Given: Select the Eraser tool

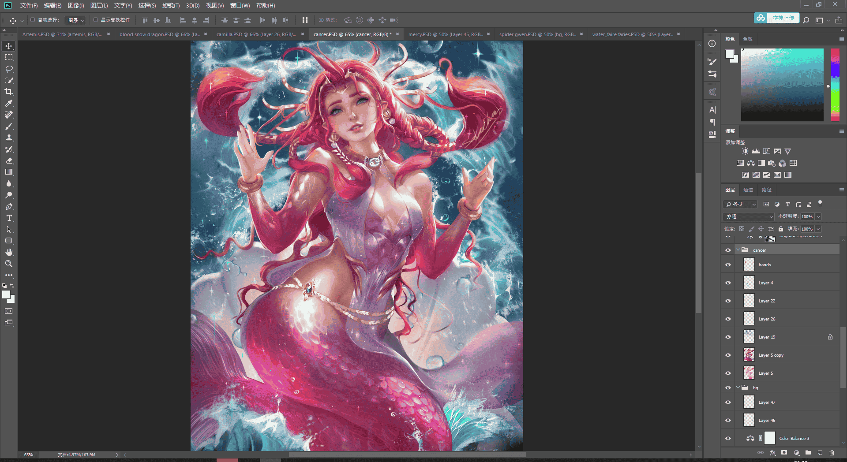Looking at the screenshot, I should [x=9, y=160].
